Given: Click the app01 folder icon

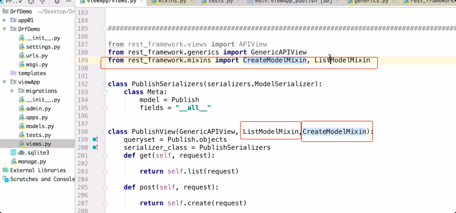Looking at the screenshot, I should tap(13, 20).
